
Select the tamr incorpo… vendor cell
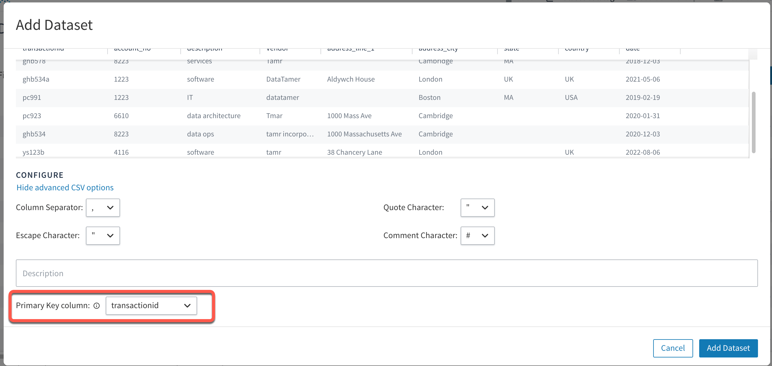[x=289, y=134]
